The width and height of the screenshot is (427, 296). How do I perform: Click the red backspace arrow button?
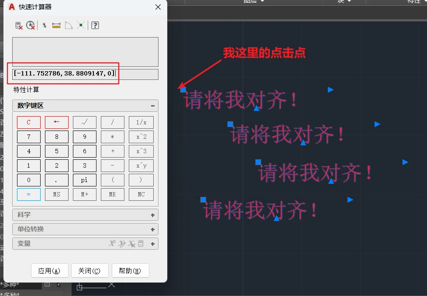coord(57,123)
